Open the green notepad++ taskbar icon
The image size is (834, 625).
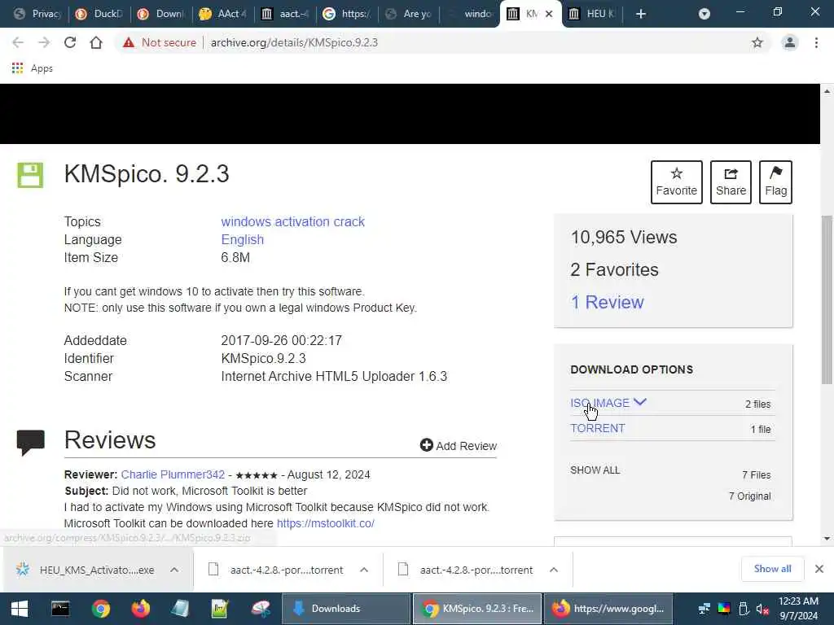point(220,609)
